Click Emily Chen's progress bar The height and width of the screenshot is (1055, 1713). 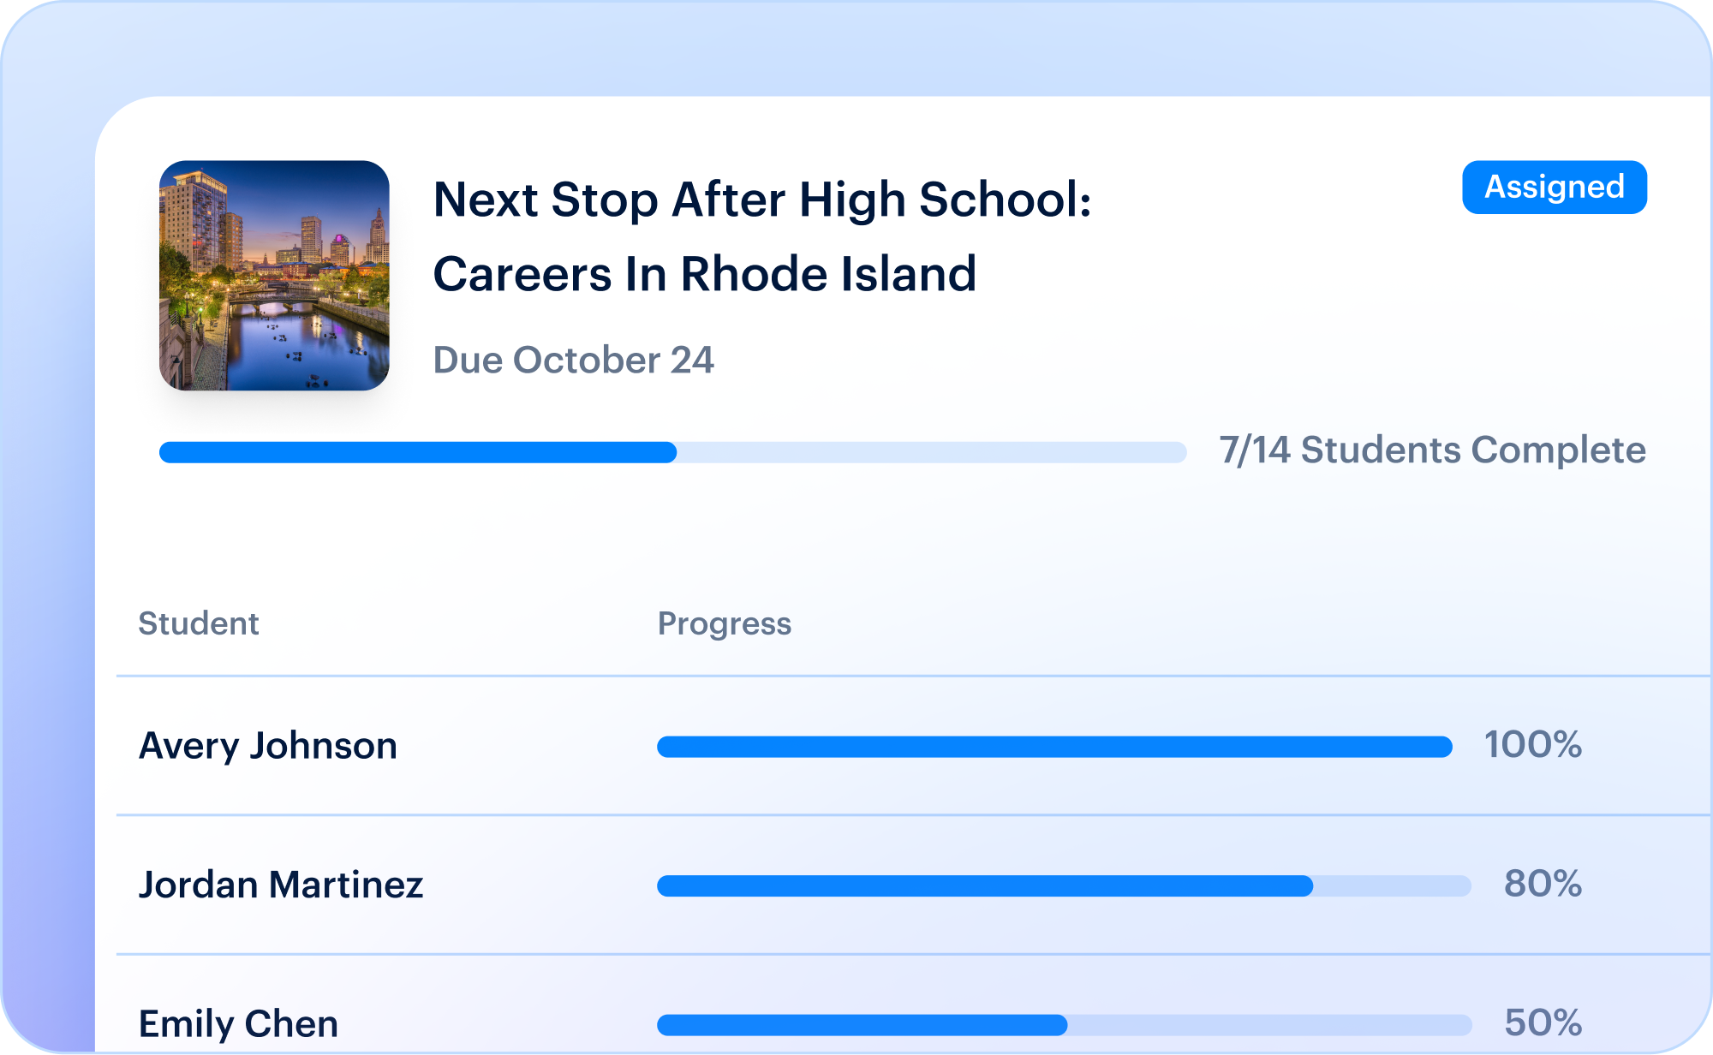(1064, 1024)
